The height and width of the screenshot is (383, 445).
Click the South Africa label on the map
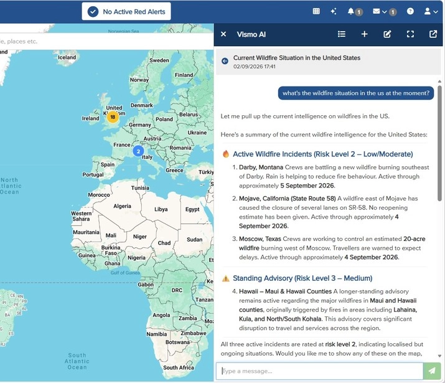(x=179, y=367)
